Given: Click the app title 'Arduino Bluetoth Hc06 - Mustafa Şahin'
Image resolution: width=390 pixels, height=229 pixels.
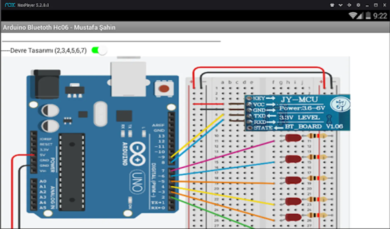Looking at the screenshot, I should pos(59,27).
